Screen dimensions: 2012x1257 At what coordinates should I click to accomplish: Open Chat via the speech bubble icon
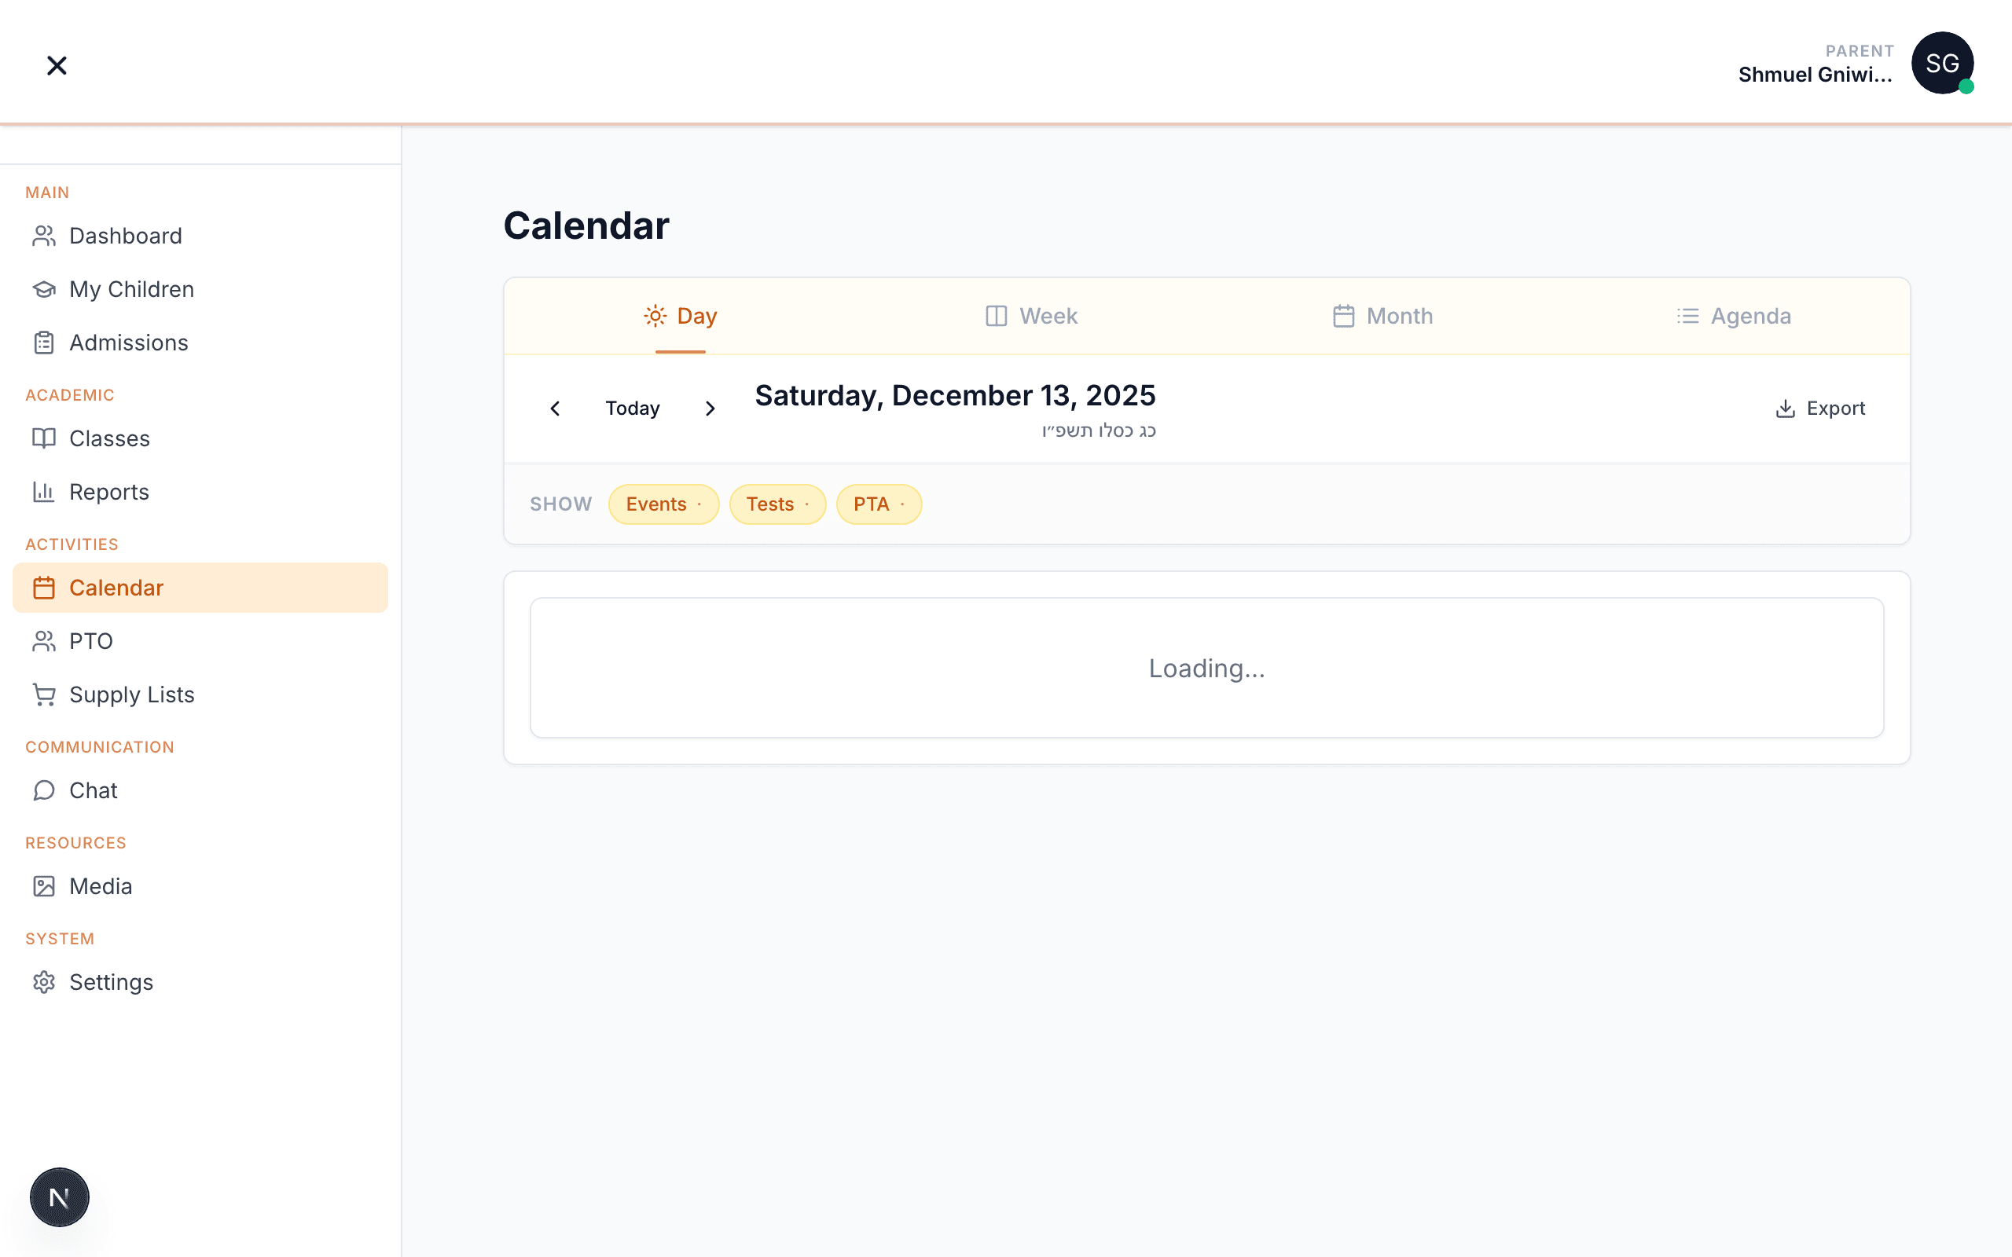[x=44, y=790]
